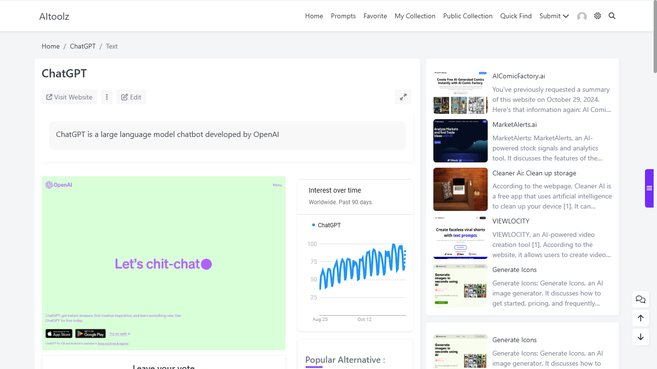Open Quick Find page
657x369 pixels.
point(516,16)
